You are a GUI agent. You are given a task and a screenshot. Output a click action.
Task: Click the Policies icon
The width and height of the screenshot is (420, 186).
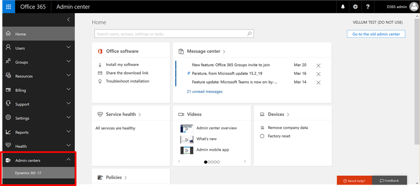pos(100,177)
